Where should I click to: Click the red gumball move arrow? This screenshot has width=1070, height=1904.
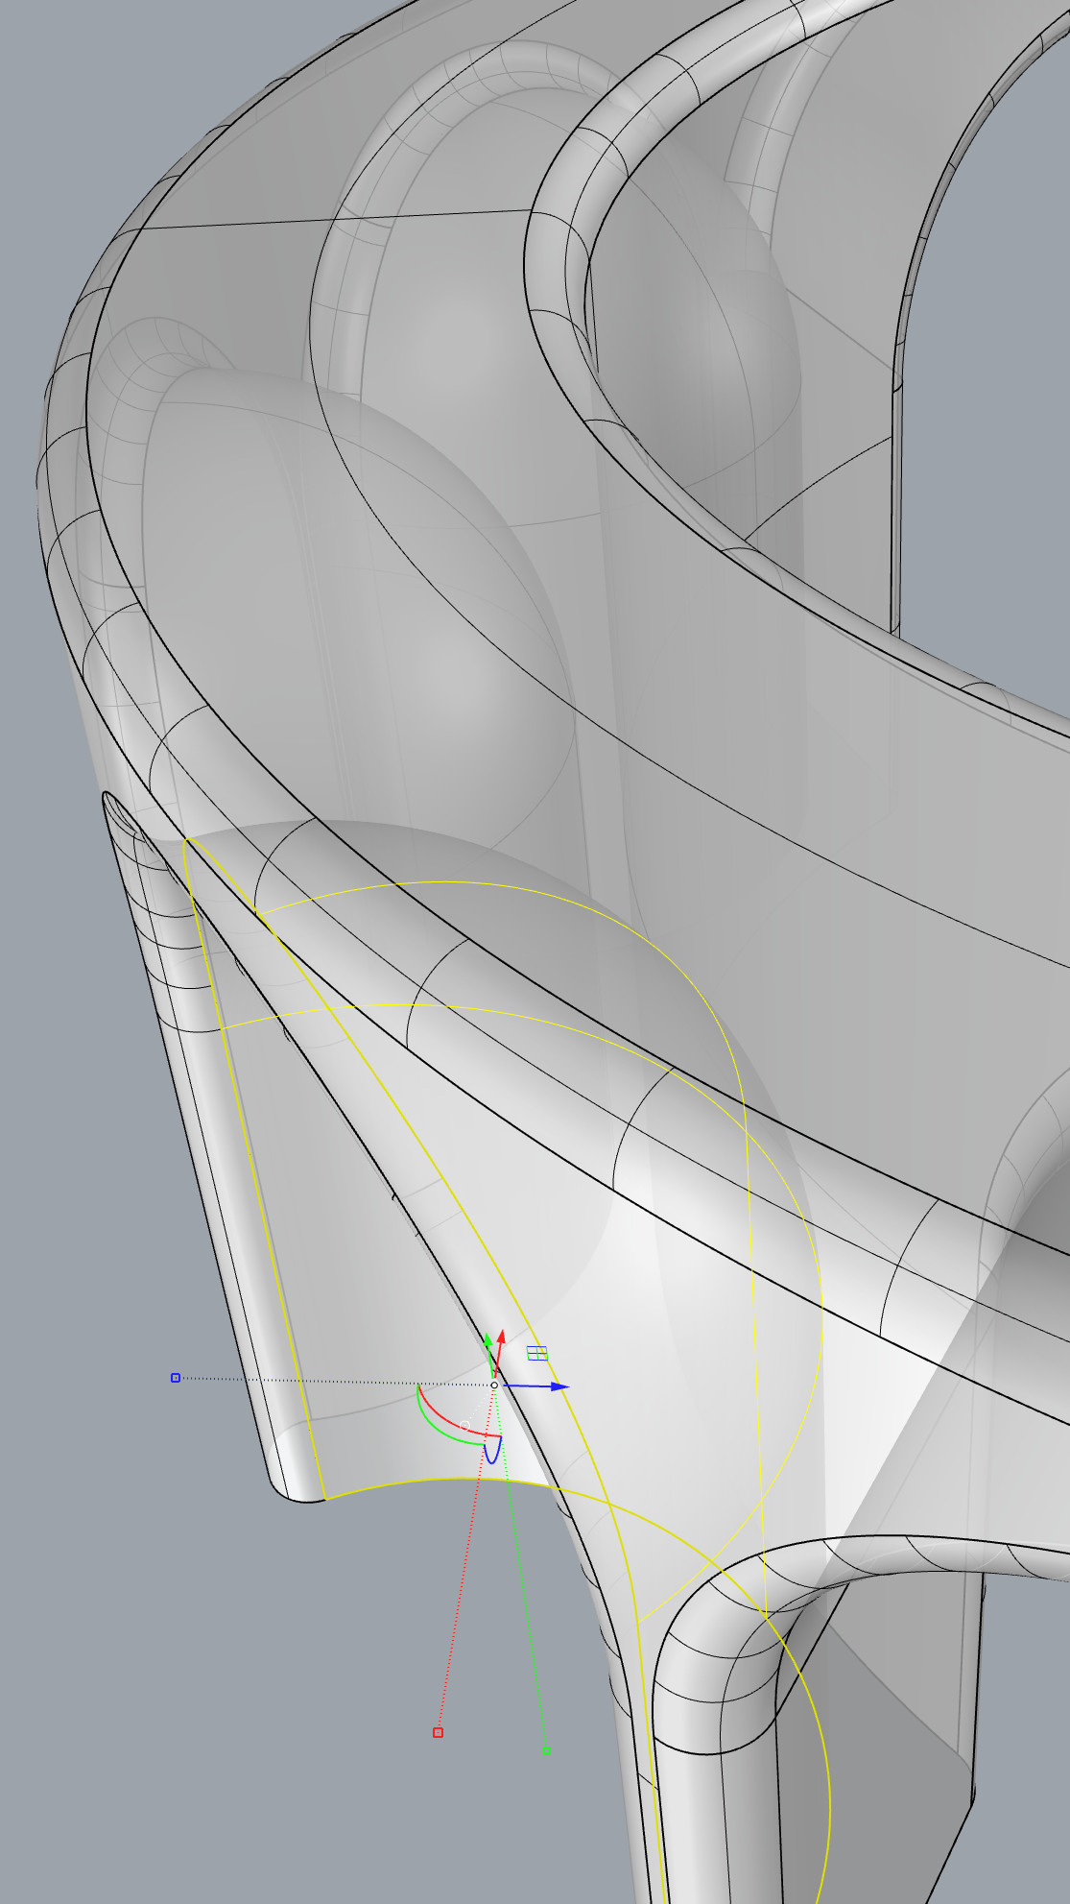pos(501,1338)
